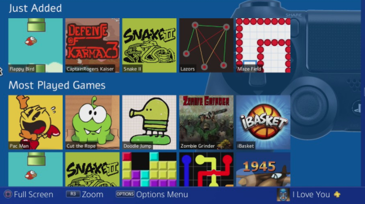The width and height of the screenshot is (365, 204).
Task: Click the R3 Zoom button icon
Action: 73,194
